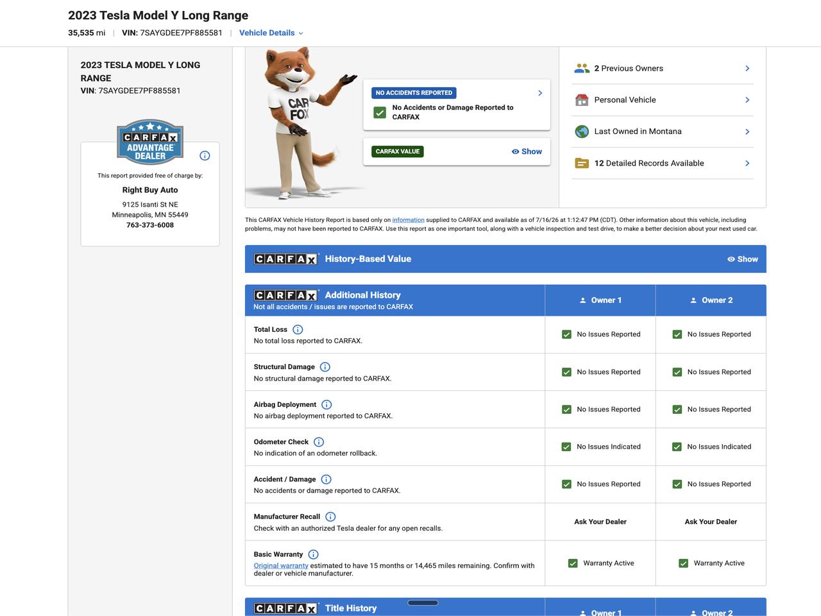Click the dark pill handle above Title History
Viewport: 821px width, 616px height.
pos(423,603)
